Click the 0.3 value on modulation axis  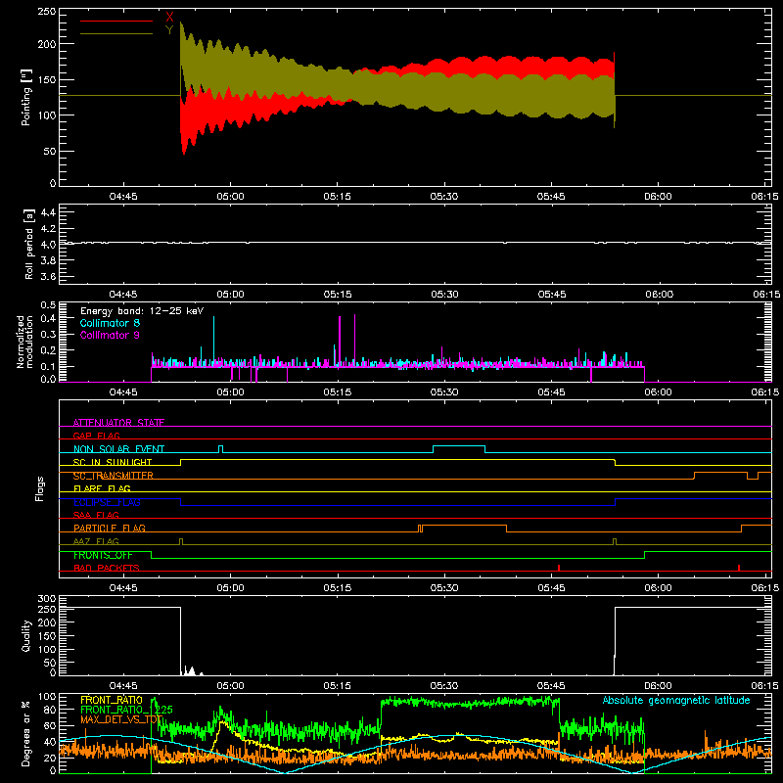pos(48,334)
